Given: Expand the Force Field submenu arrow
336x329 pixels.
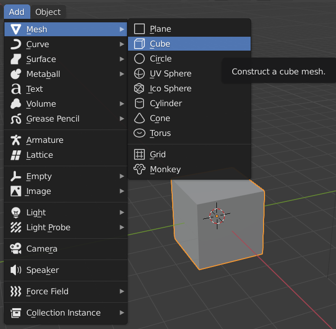Looking at the screenshot, I should pyautogui.click(x=122, y=291).
